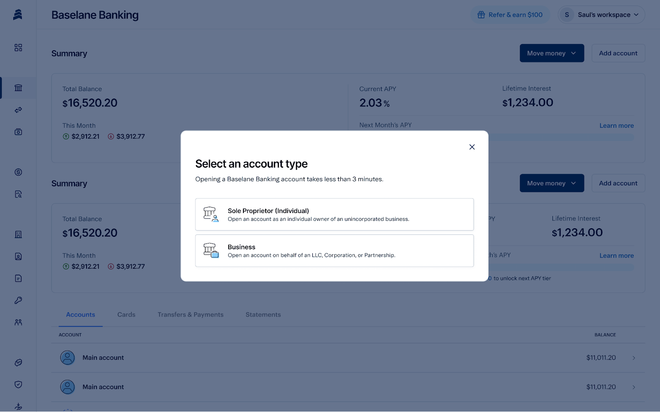The image size is (660, 412).
Task: Open Move money dropdown in lower Summary section
Action: (552, 183)
